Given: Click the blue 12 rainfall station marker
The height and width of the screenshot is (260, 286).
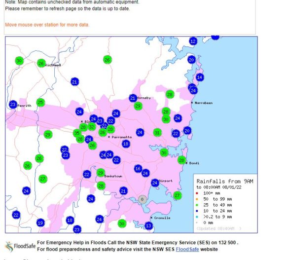Looking at the screenshot, I should (193, 41).
